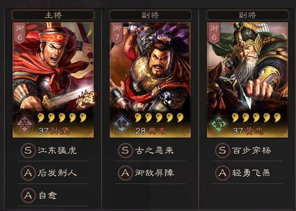Viewport: 296px width, 211px height.
Task: Click the star rating row on 典韦's card
Action: 159,118
